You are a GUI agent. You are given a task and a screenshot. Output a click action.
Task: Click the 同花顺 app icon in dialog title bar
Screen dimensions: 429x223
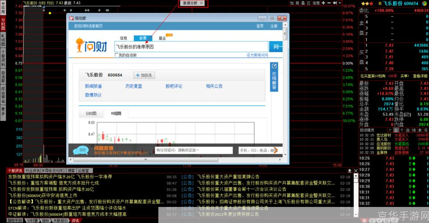point(72,18)
